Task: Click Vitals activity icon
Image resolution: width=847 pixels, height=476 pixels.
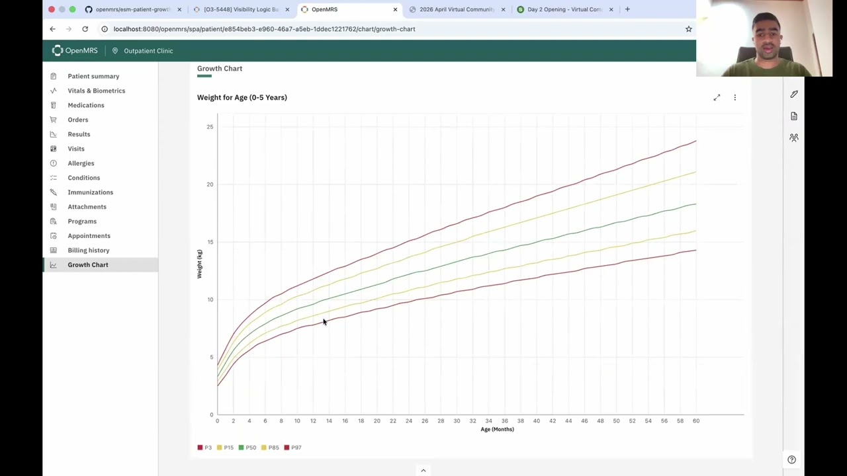Action: [54, 91]
